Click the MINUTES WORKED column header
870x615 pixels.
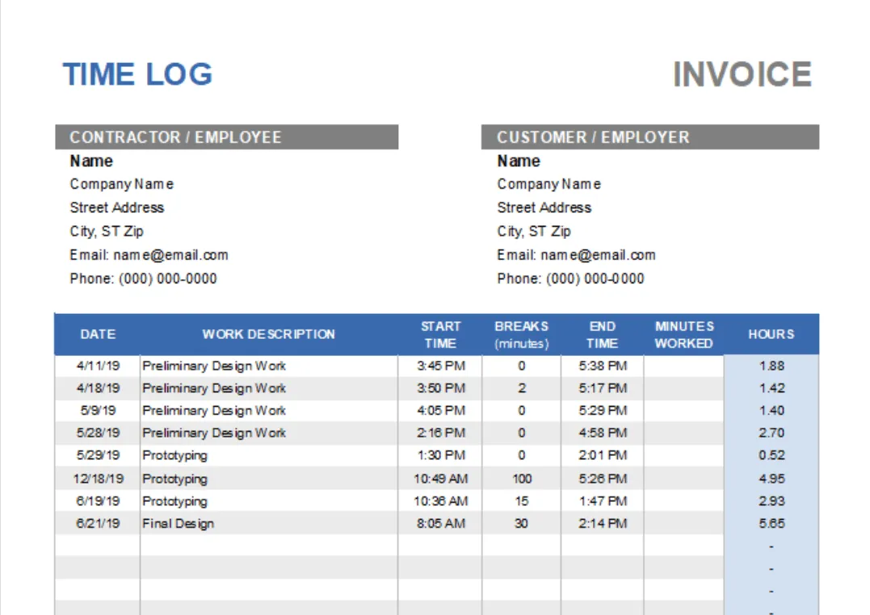683,334
